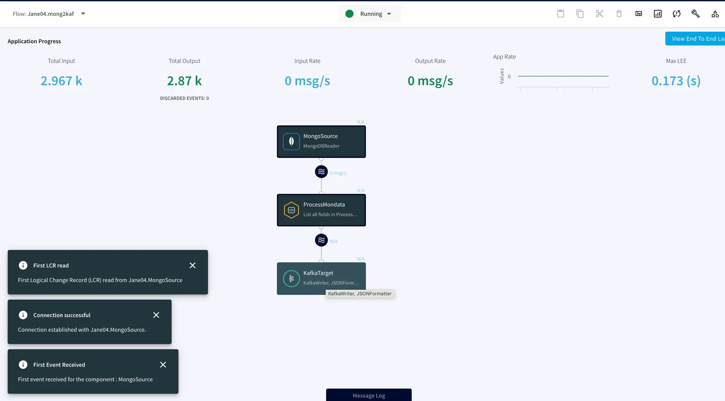Expand the Flow Jane04.mong2kaf dropdown arrow

pyautogui.click(x=83, y=14)
